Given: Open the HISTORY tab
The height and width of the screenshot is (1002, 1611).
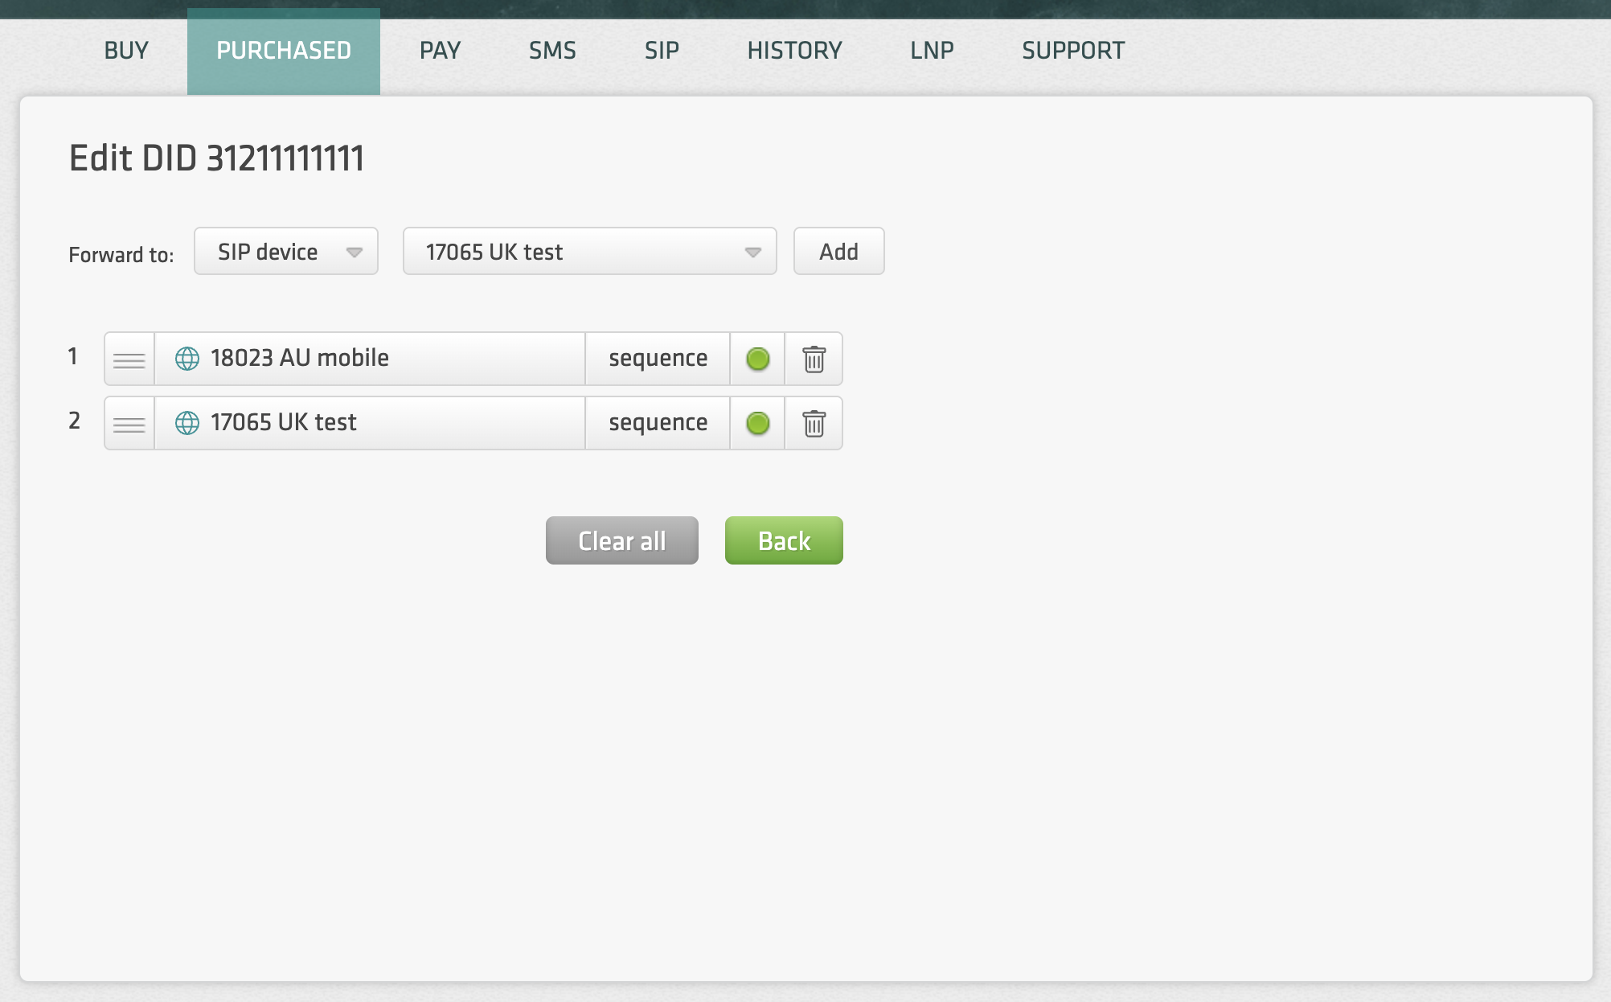Looking at the screenshot, I should (x=794, y=51).
